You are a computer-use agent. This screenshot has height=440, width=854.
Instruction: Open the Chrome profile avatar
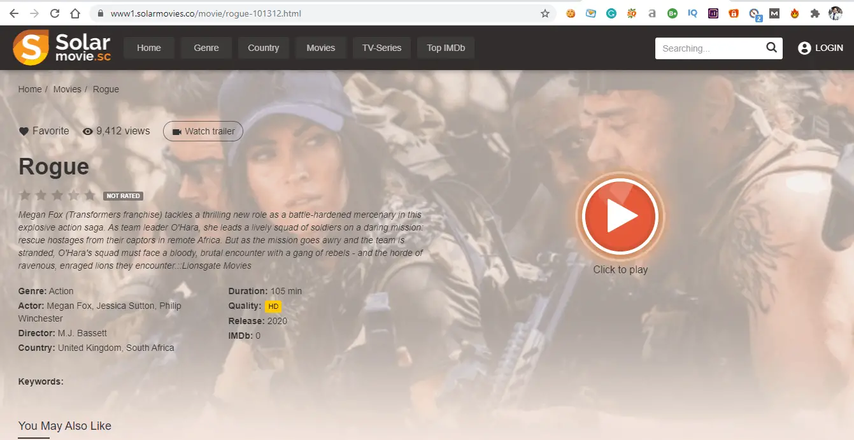point(836,13)
